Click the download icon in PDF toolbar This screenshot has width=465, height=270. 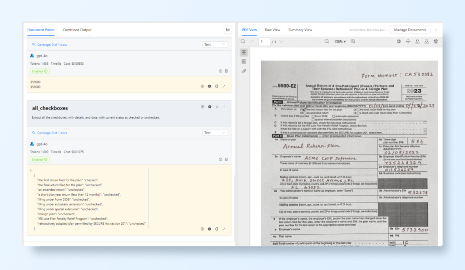click(x=426, y=42)
